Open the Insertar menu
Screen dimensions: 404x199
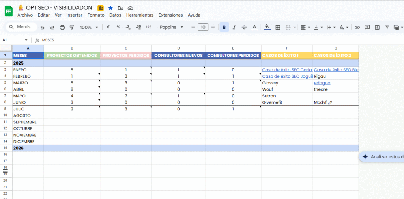point(74,15)
